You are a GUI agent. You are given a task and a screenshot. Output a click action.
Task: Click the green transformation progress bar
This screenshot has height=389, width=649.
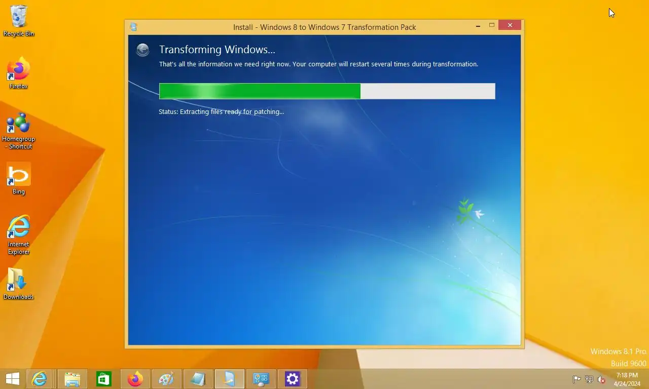327,91
